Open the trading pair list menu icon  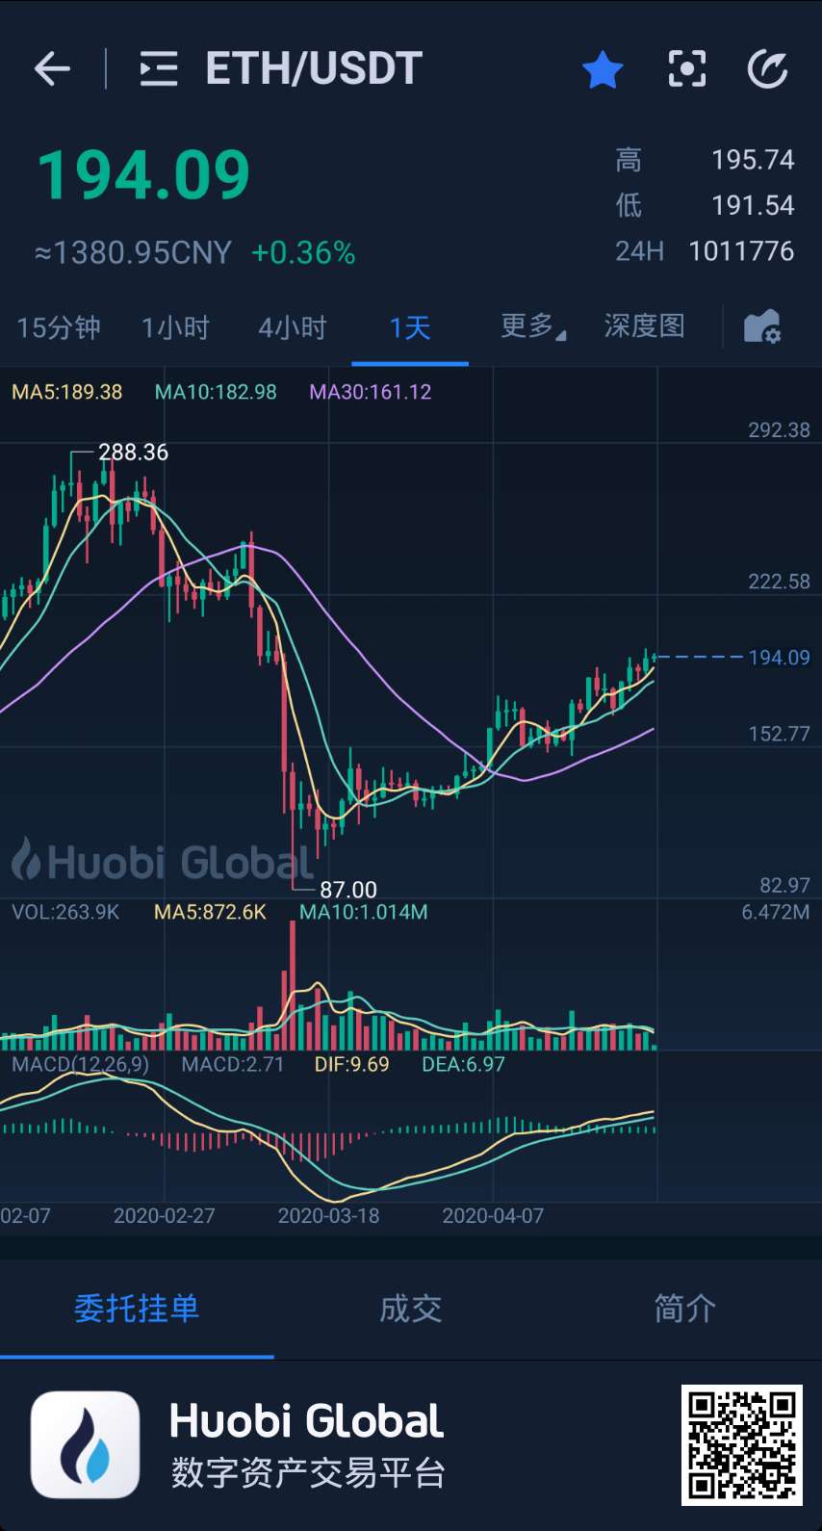(x=159, y=69)
